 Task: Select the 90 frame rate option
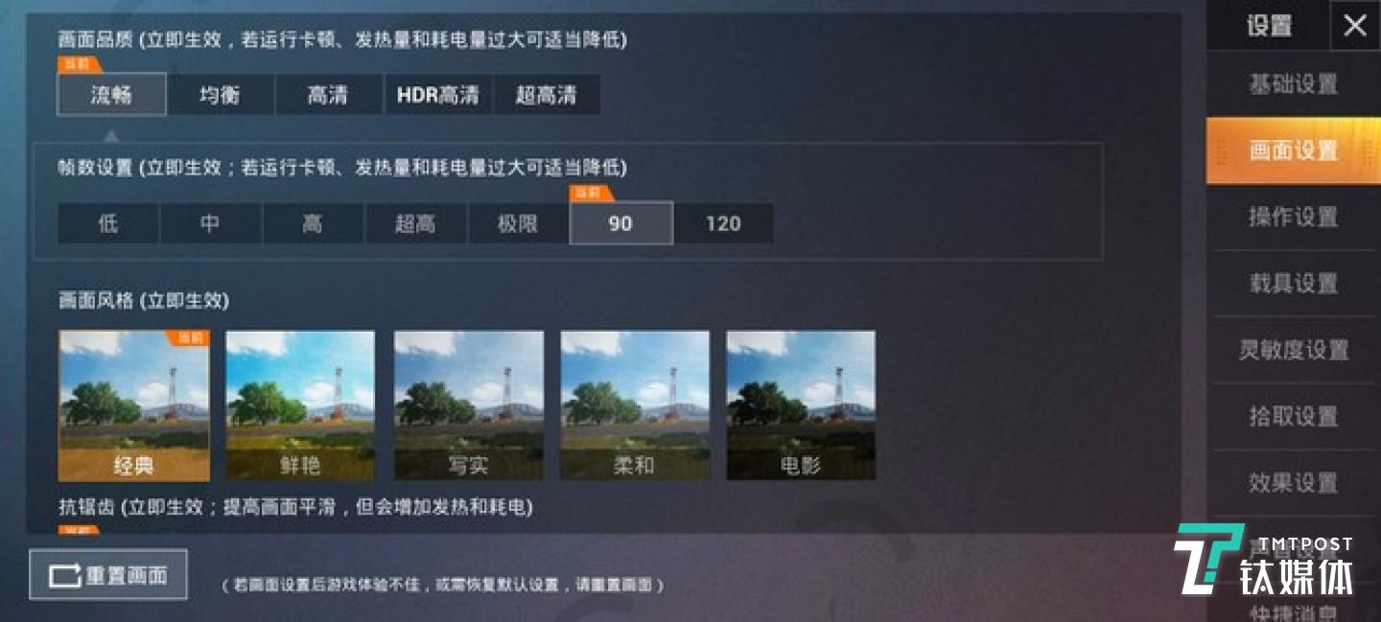pyautogui.click(x=620, y=223)
